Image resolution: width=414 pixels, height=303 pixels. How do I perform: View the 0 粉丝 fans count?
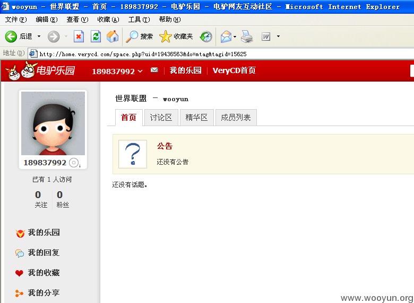[x=63, y=199]
